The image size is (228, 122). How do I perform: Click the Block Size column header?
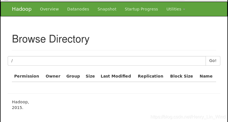(181, 76)
